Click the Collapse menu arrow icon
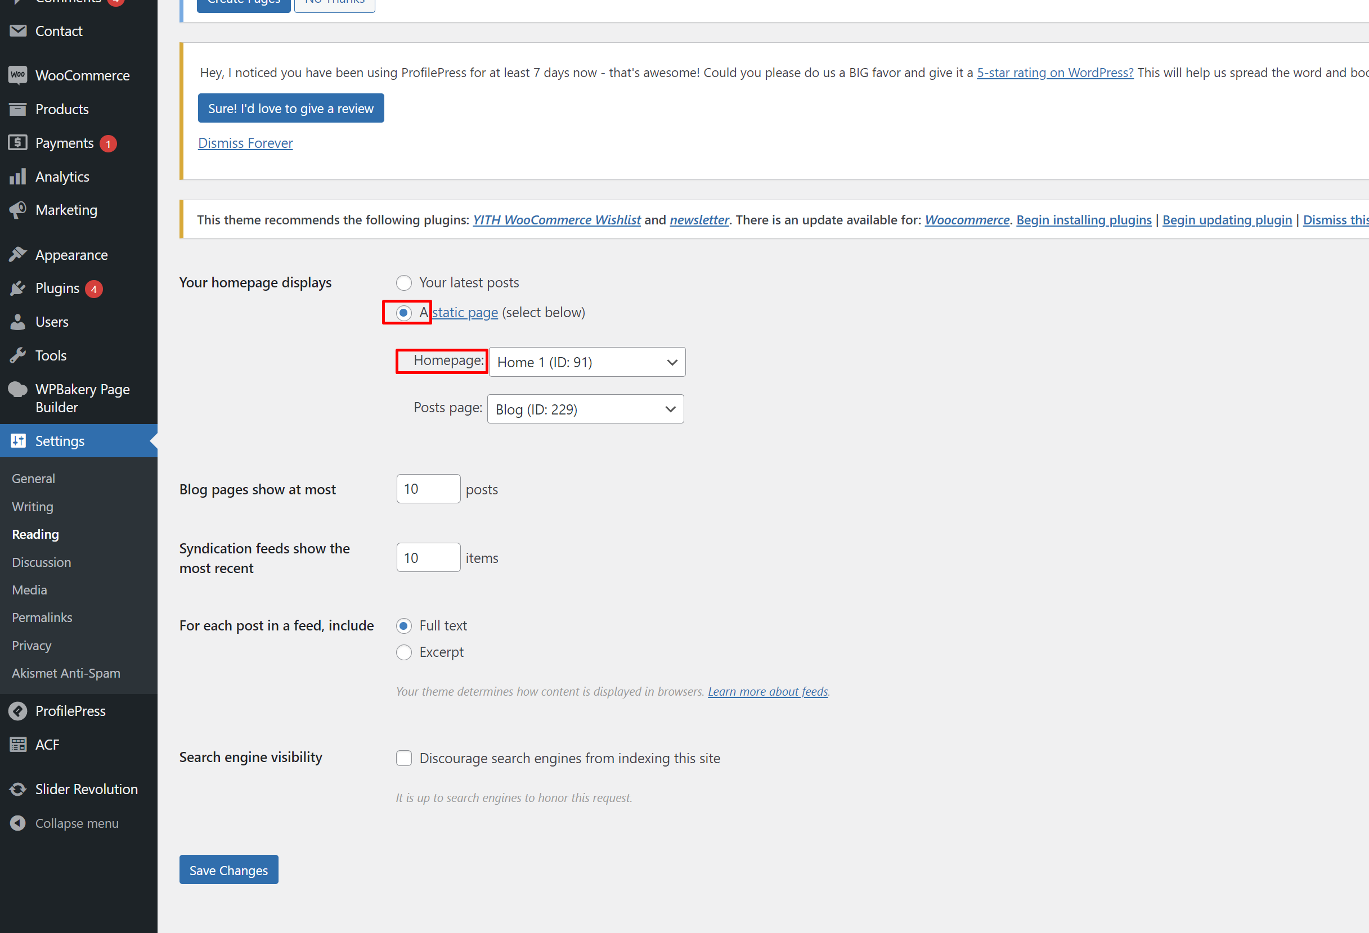Viewport: 1369px width, 933px height. coord(18,823)
